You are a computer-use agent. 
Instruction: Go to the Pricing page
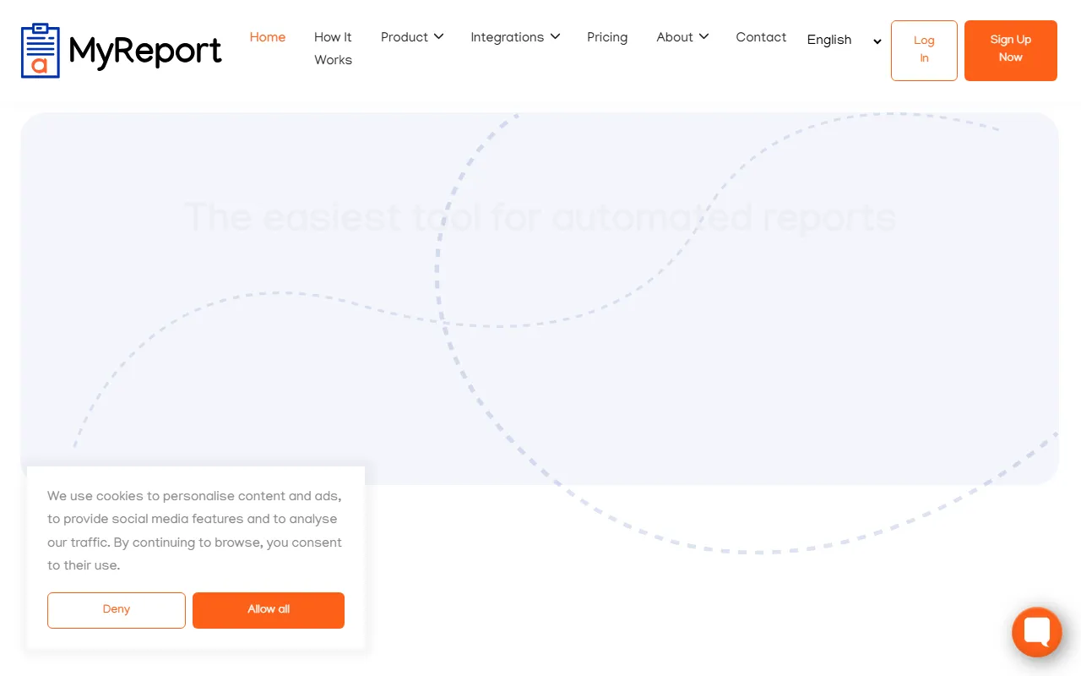(607, 37)
